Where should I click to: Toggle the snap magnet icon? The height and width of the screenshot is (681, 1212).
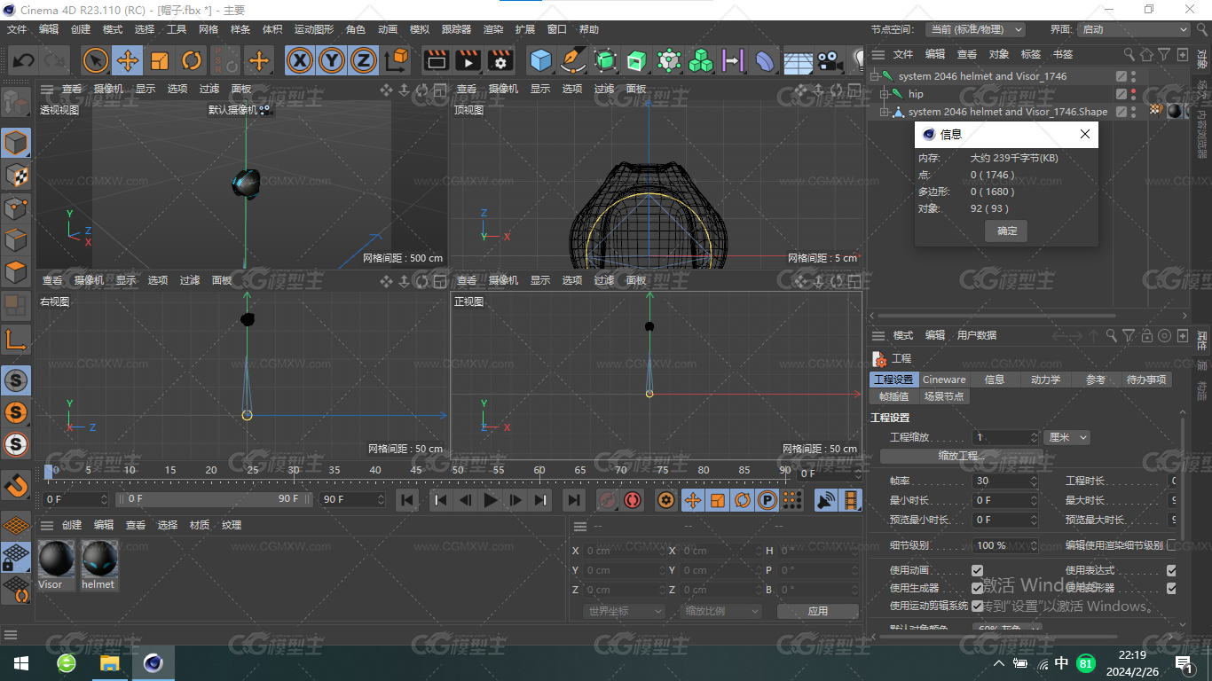coord(16,485)
